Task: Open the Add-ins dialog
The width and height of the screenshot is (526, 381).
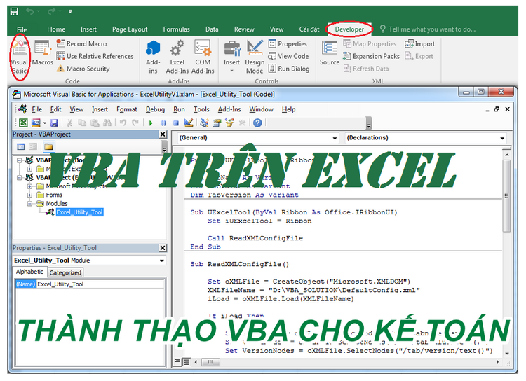Action: (153, 57)
